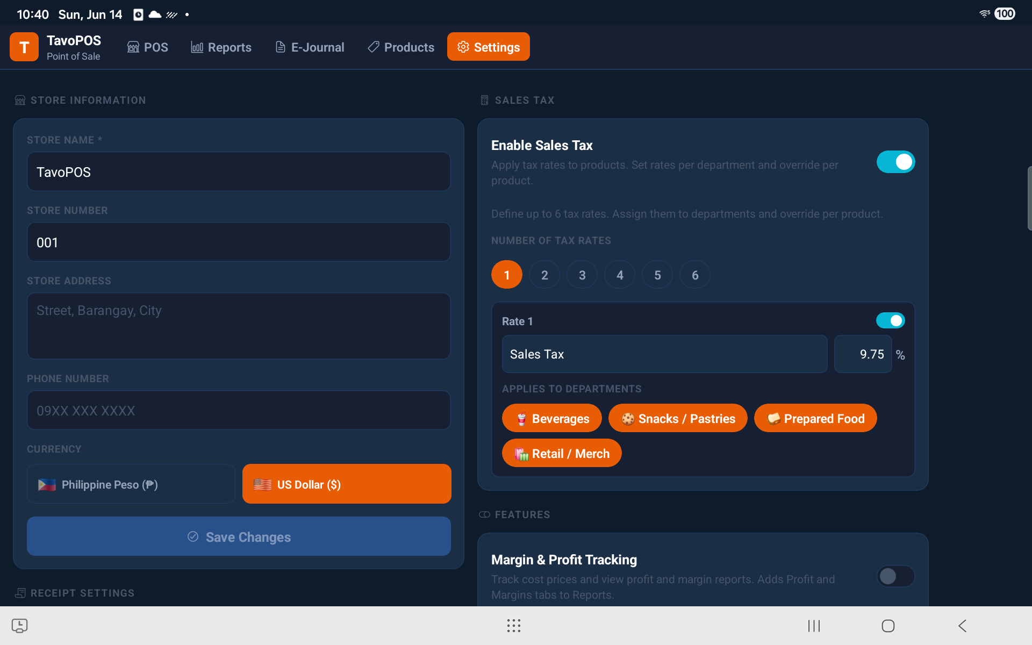Screen dimensions: 1032x645
Task: Click the Store Information section heading
Action: pyautogui.click(x=88, y=101)
